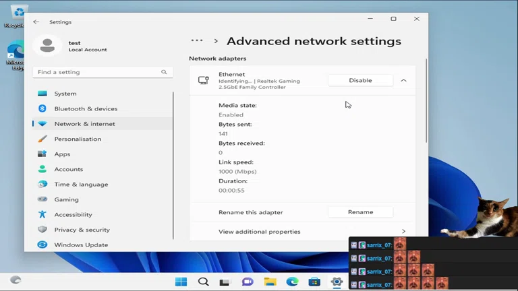518x291 pixels.
Task: Select the Personalisation brush icon
Action: (x=42, y=139)
